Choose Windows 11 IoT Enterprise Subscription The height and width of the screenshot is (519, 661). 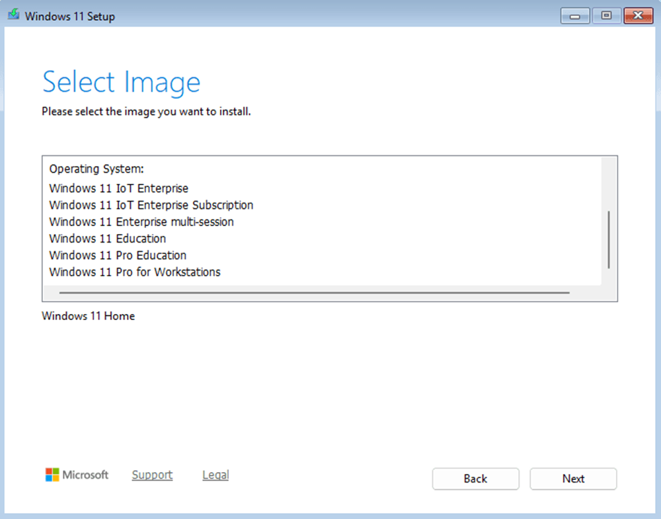151,205
